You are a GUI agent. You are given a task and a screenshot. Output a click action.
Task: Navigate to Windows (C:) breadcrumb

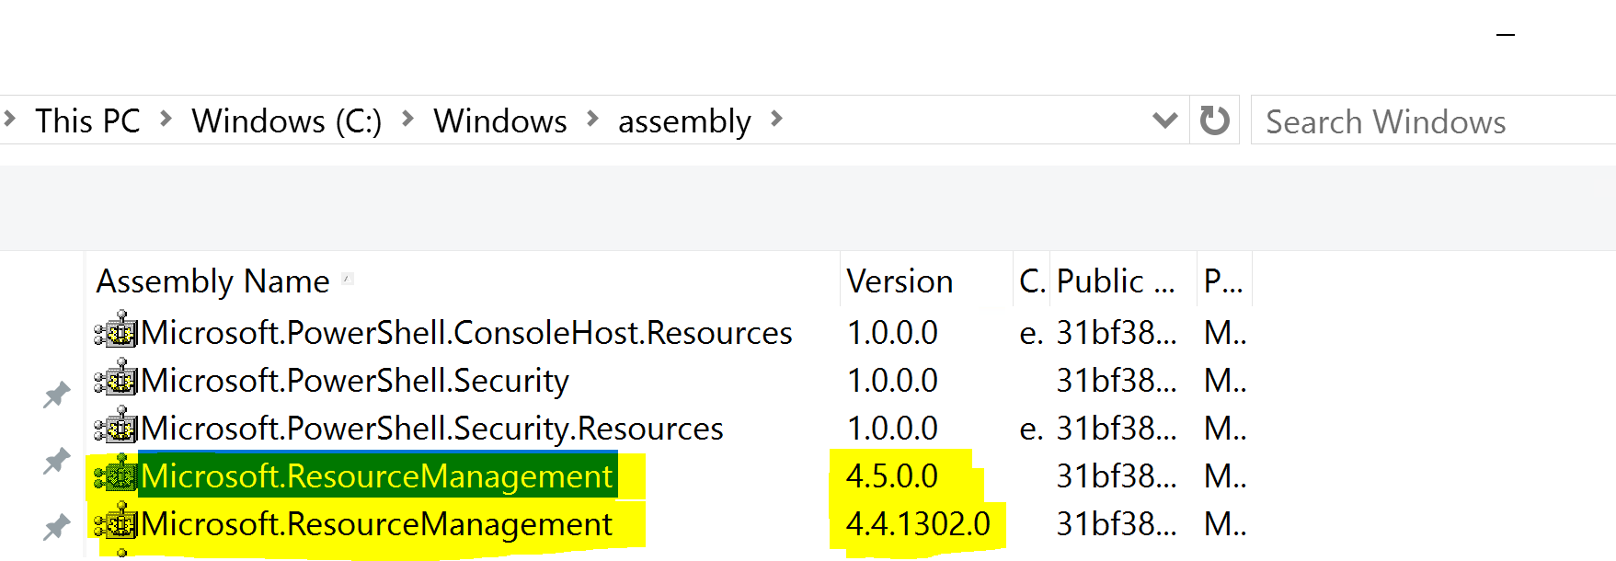pos(287,120)
